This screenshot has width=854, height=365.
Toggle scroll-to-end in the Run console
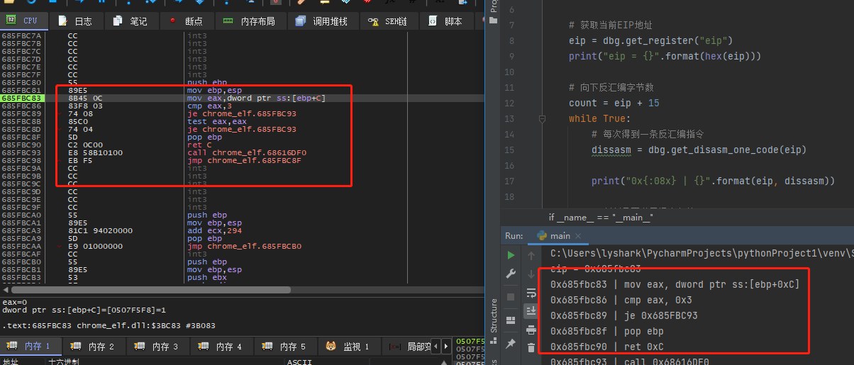click(x=531, y=310)
